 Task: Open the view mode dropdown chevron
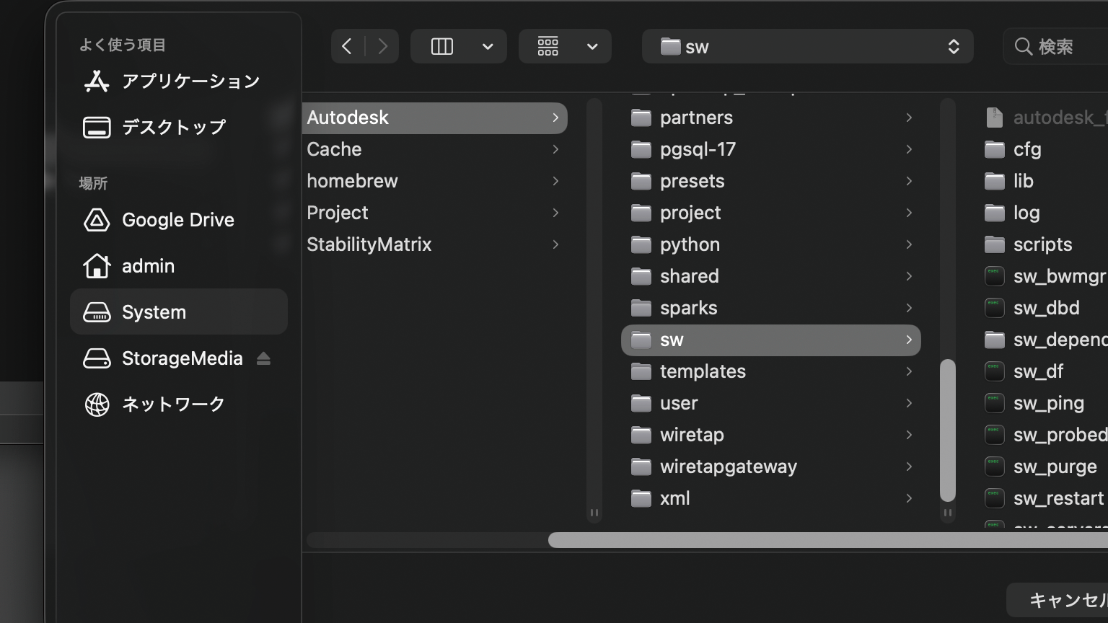pyautogui.click(x=488, y=47)
